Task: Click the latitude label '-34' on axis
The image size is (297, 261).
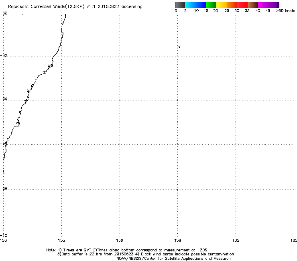Action: (4, 99)
